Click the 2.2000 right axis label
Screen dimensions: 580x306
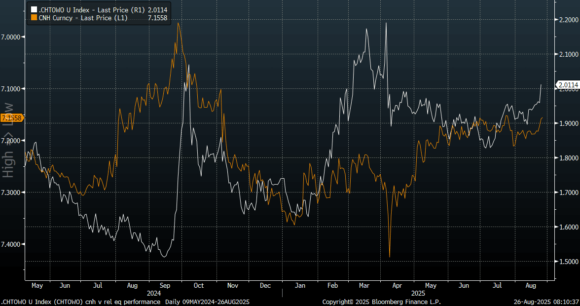point(569,20)
